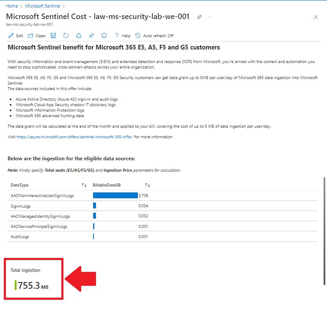Click the share workbook icon

pyautogui.click(x=79, y=36)
